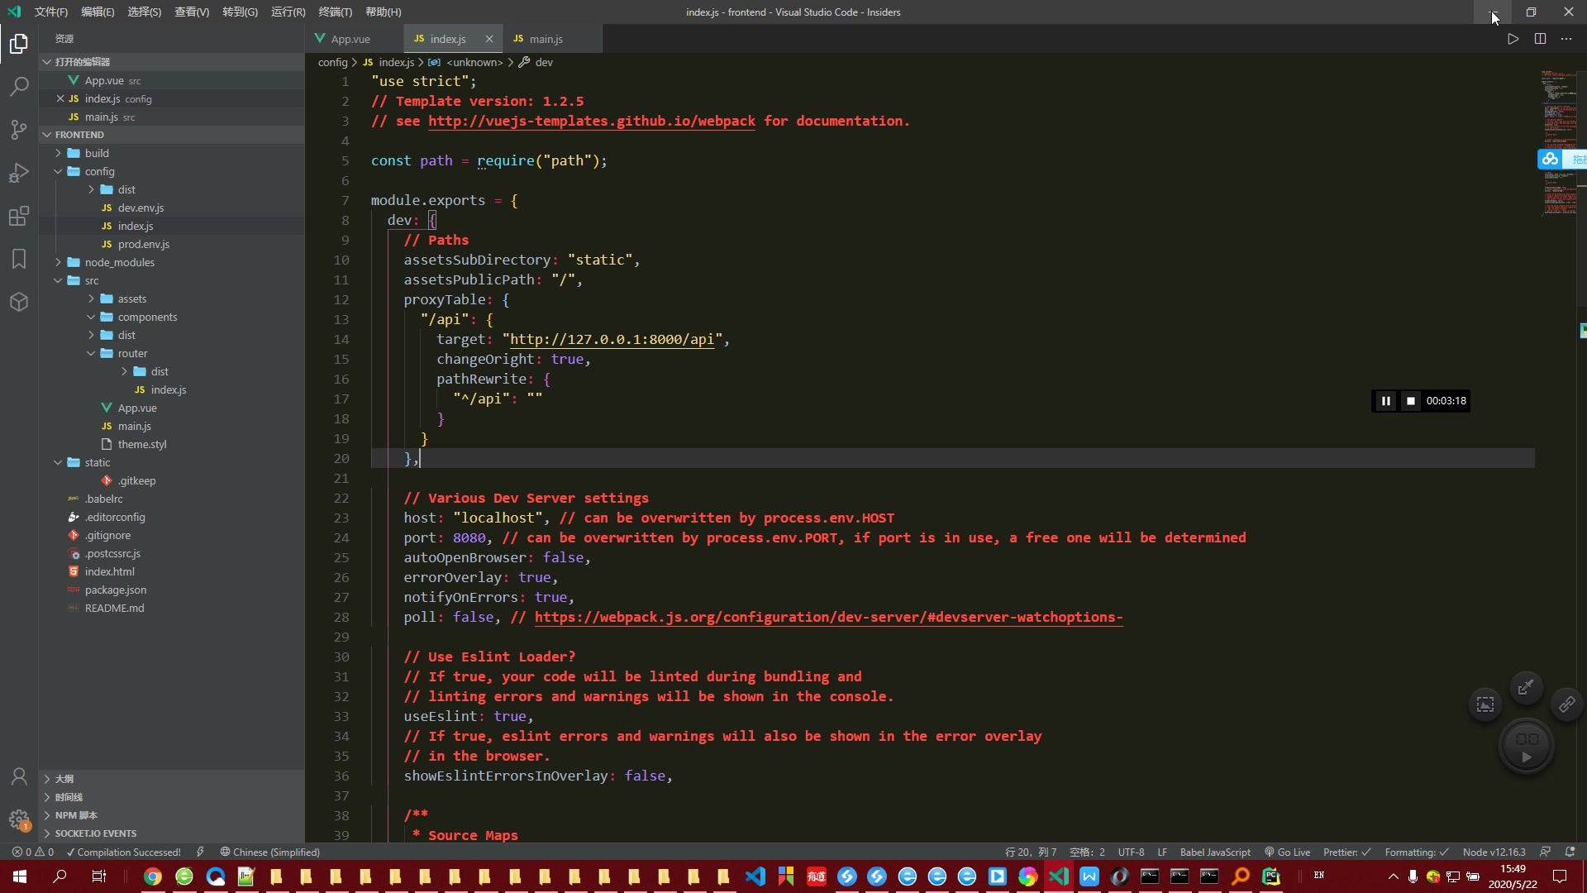This screenshot has height=893, width=1587.
Task: Open Bookmarks view in activity bar
Action: [x=19, y=259]
